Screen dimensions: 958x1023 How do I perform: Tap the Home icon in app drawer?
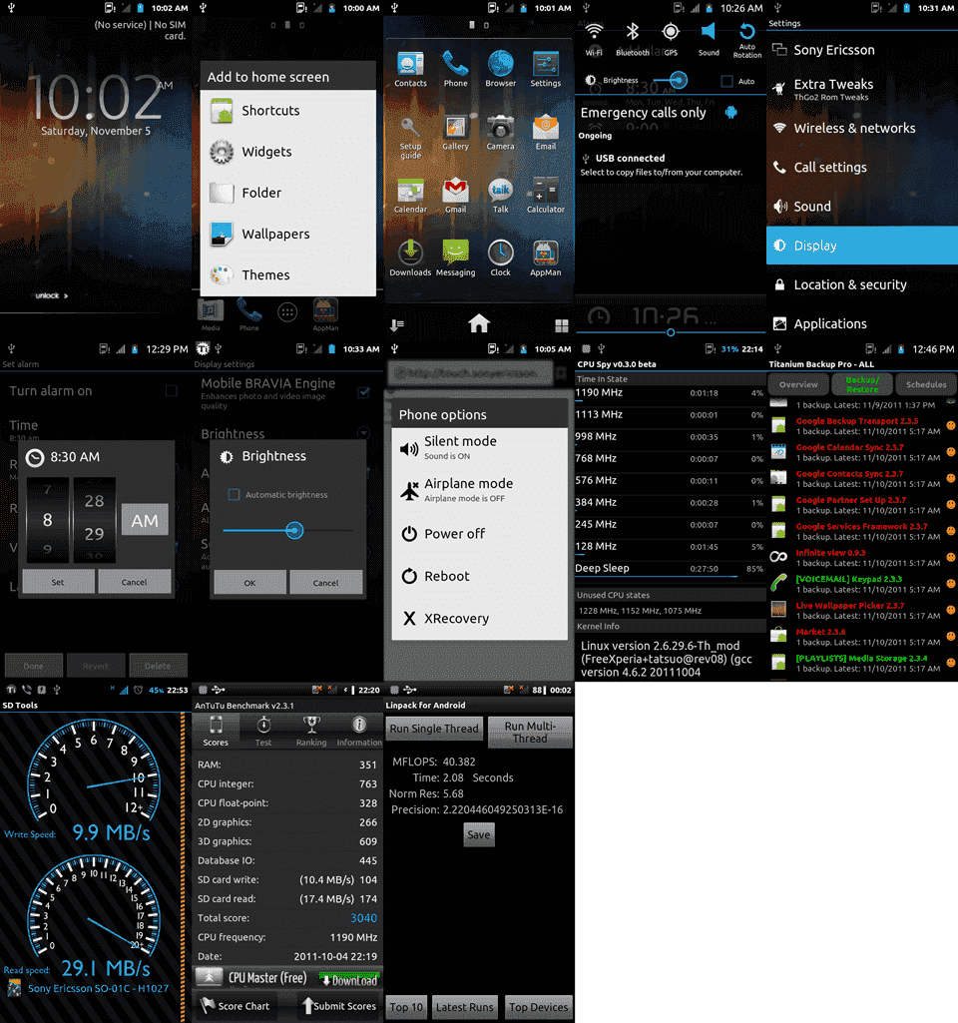click(x=479, y=323)
